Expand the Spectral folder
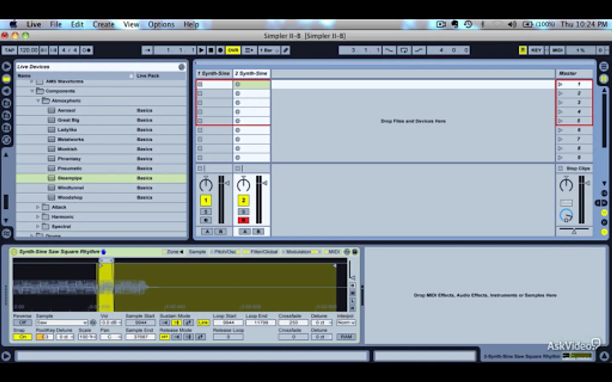 pyautogui.click(x=38, y=227)
